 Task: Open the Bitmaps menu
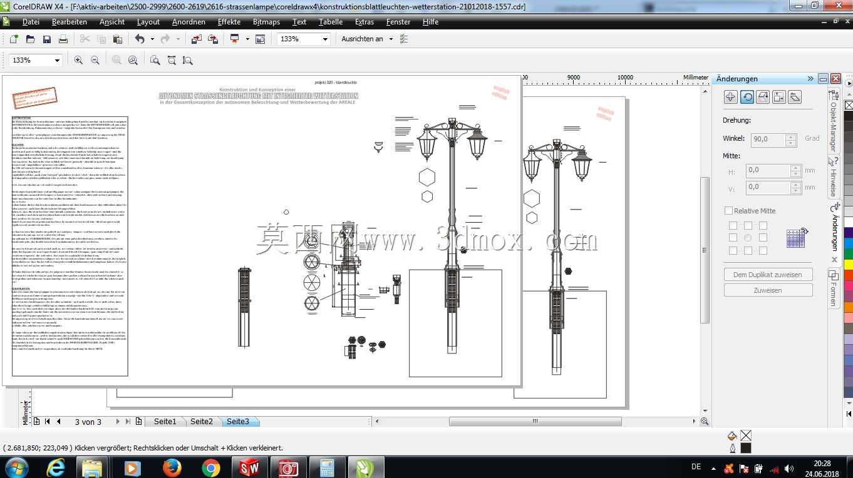pos(267,22)
